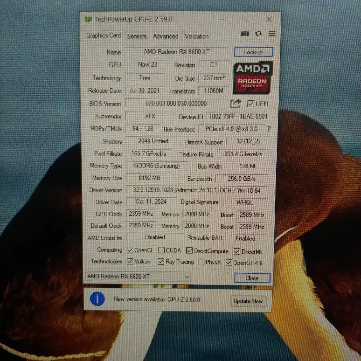The width and height of the screenshot is (361, 361).
Task: Click the Texture Fillrate value 331.4 GTexel/s
Action: (243, 154)
